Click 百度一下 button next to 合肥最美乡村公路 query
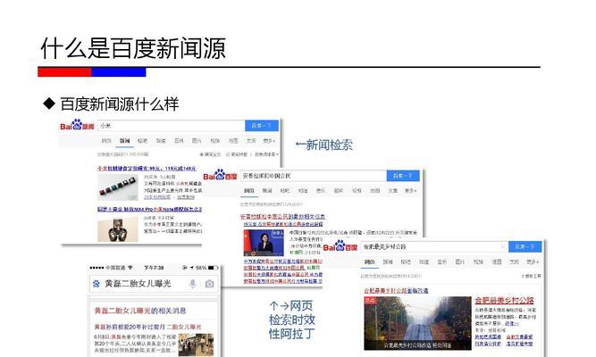The width and height of the screenshot is (596, 357). click(x=525, y=246)
